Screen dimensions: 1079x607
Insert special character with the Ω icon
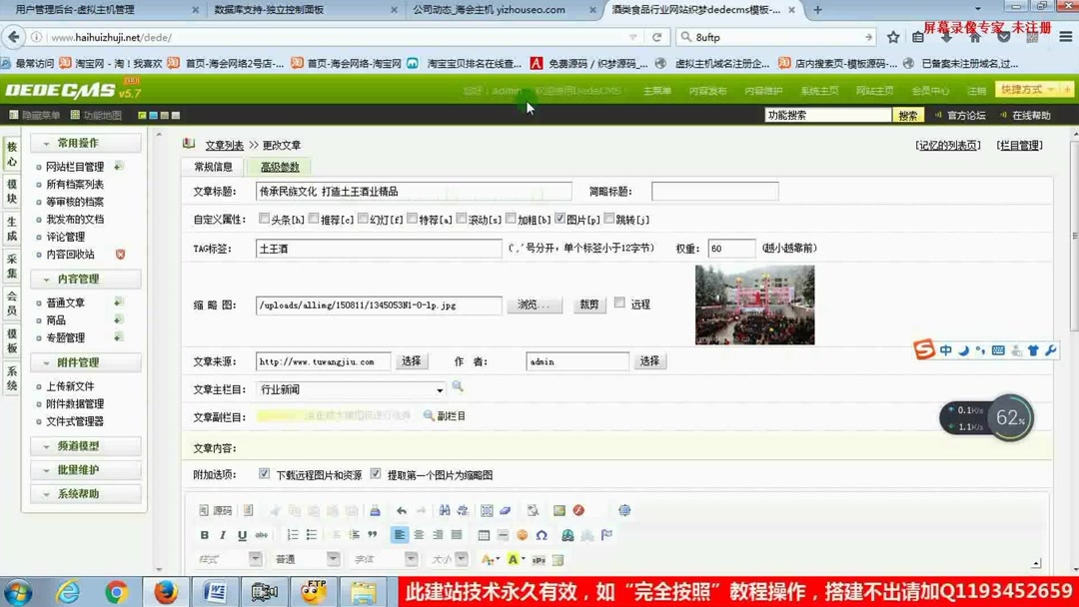[542, 536]
